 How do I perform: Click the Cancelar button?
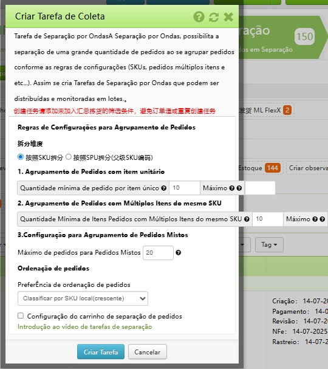[x=148, y=352]
